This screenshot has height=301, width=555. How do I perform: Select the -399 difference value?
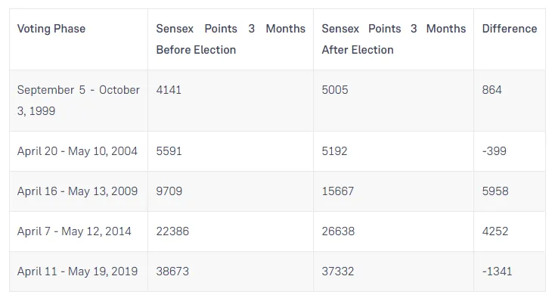[x=494, y=151]
